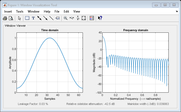This screenshot has width=181, height=112.
Task: Pick the line annotation tool
Action: 51,18
